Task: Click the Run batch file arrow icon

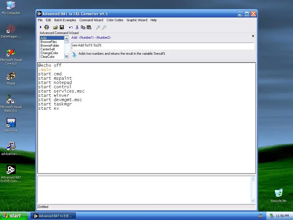Action: coord(41,27)
